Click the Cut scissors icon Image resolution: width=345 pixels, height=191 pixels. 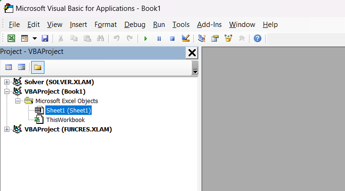click(60, 38)
